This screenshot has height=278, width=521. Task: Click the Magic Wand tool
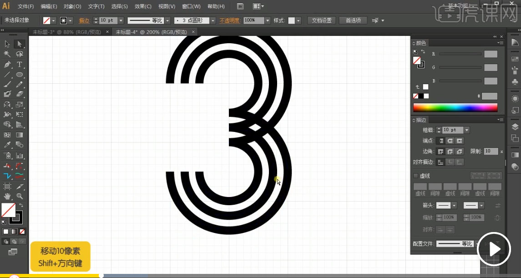coord(7,54)
